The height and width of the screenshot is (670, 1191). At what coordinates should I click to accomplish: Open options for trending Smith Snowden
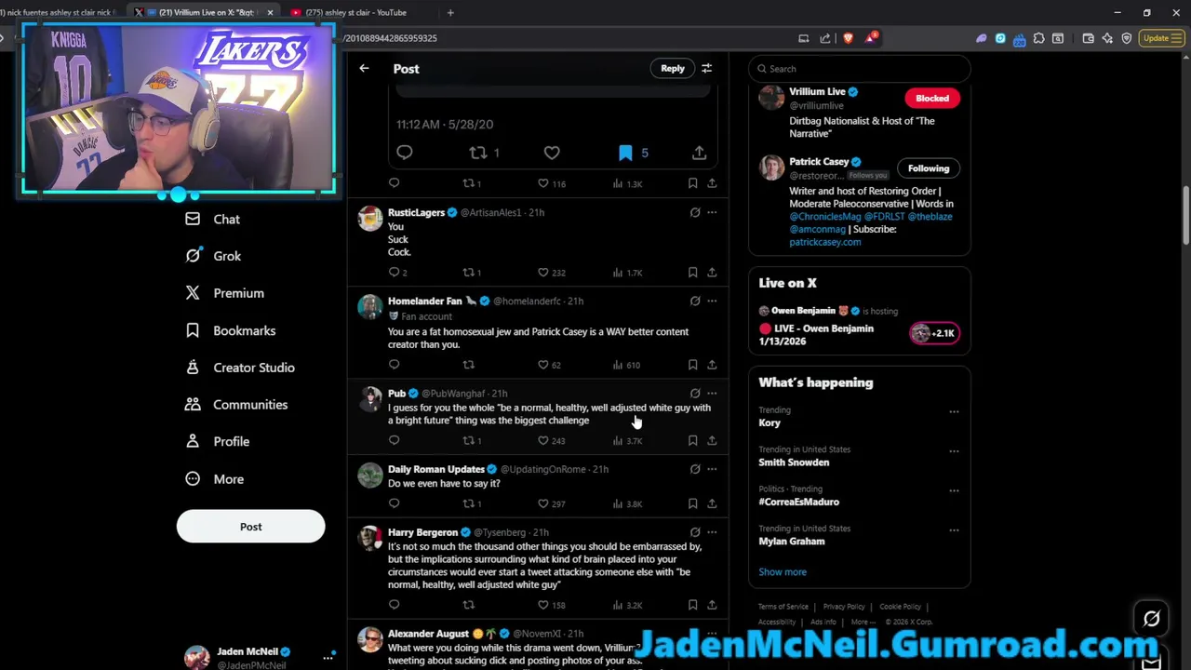click(x=954, y=451)
